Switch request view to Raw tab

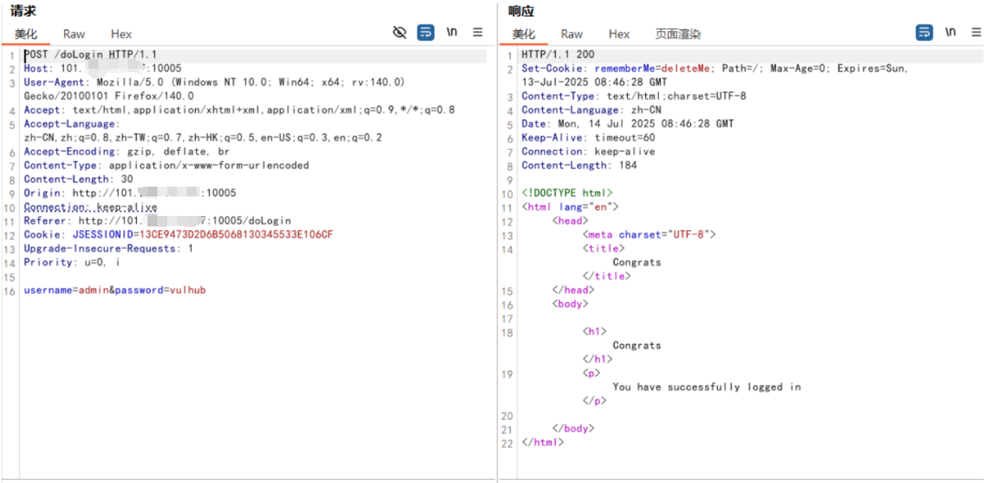[74, 34]
